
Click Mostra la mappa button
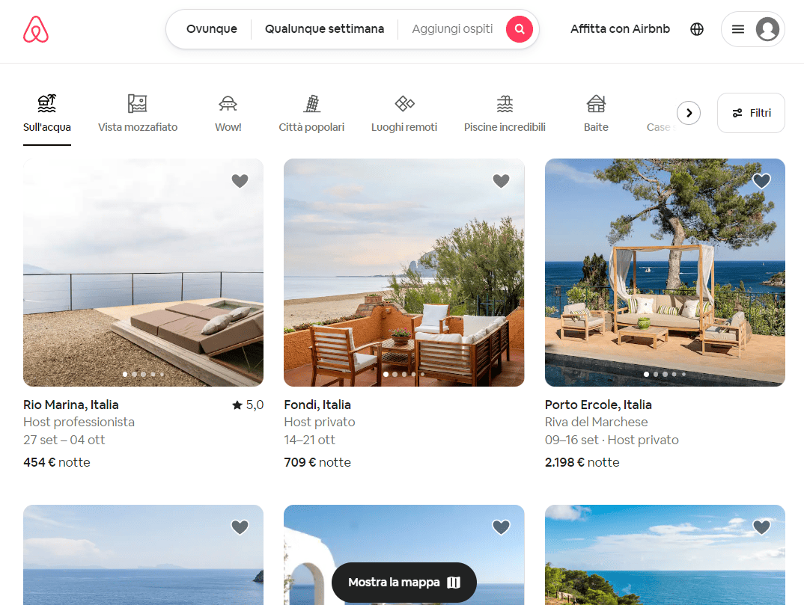[x=404, y=583]
